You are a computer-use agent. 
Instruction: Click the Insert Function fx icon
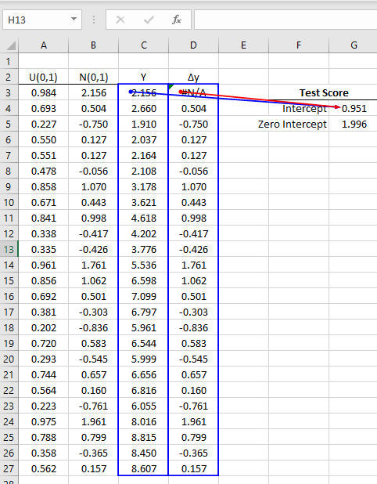[177, 20]
